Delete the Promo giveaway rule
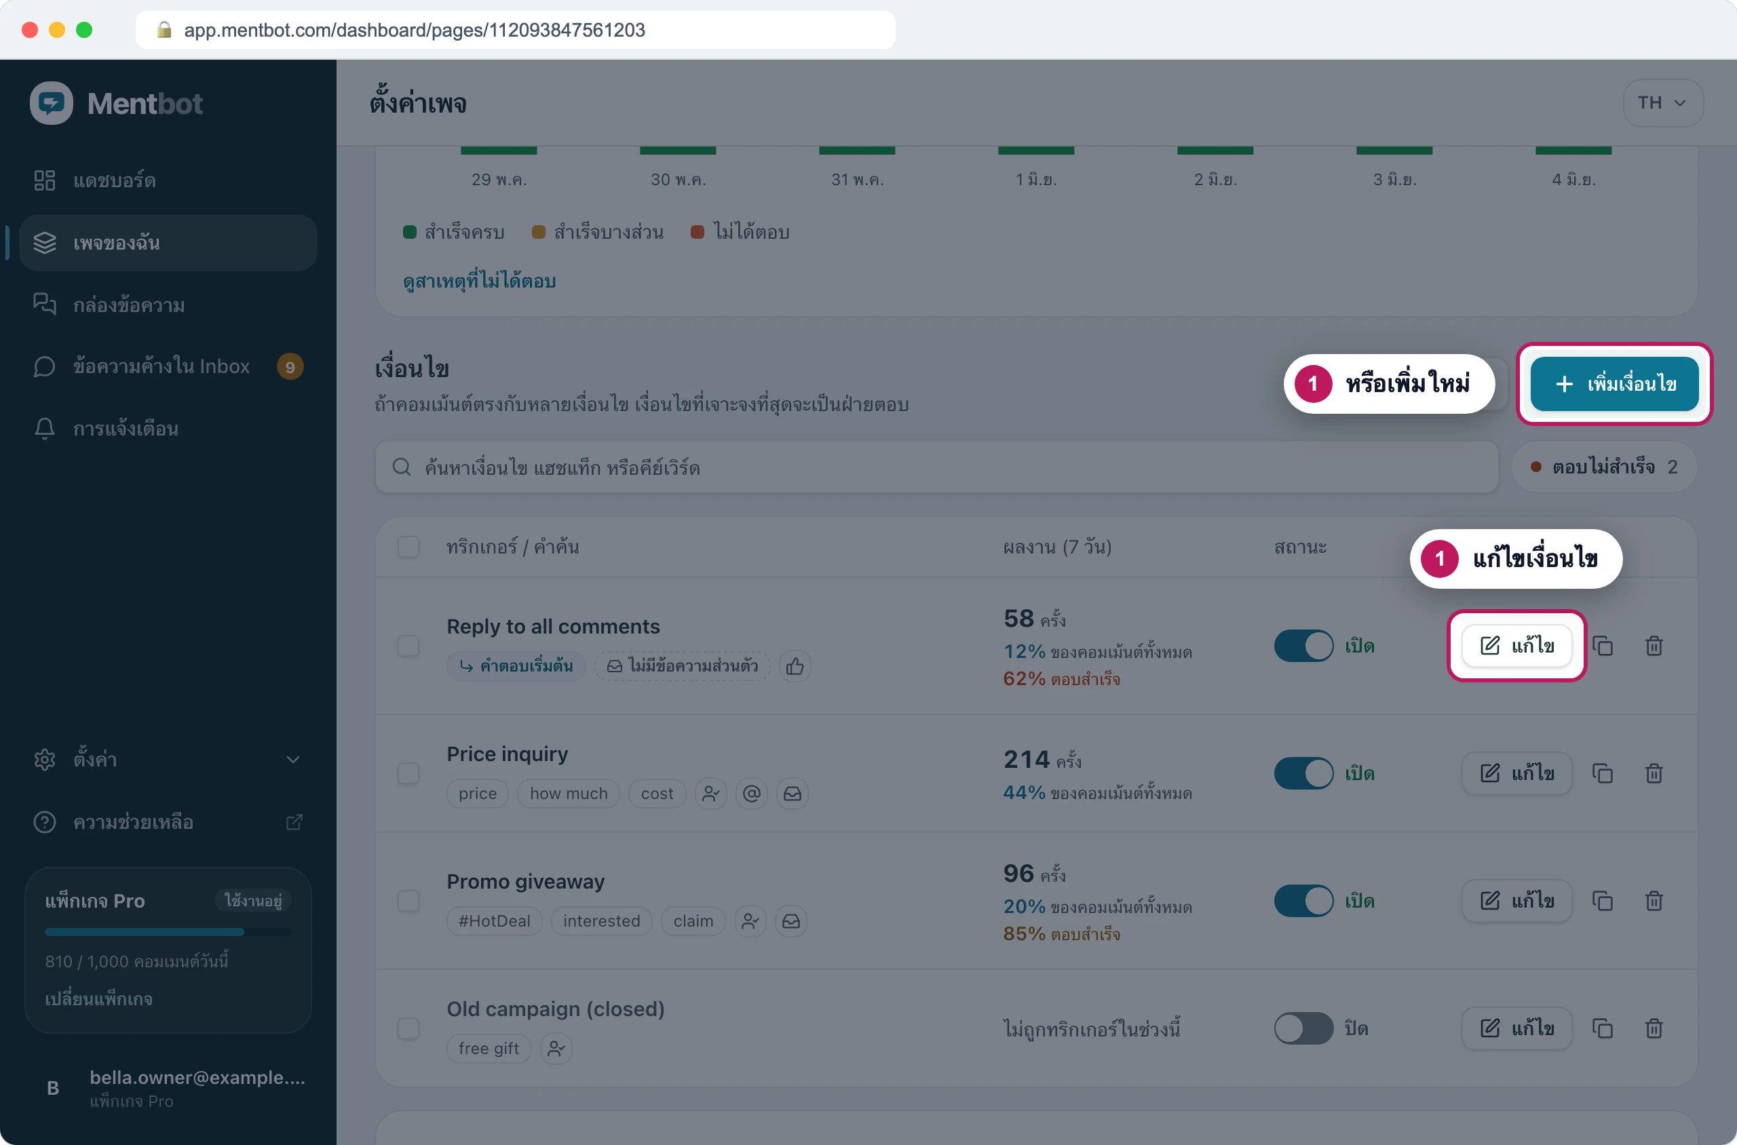Screen dimensions: 1737x1145 tap(1654, 900)
